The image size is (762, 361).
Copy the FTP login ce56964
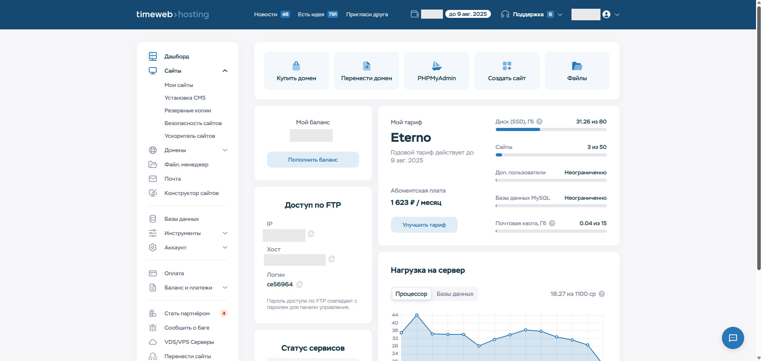click(x=300, y=284)
